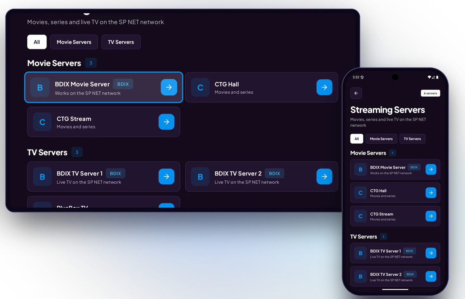The image size is (465, 299).
Task: Click BDIX tag on BDIX TV Server 2 TV card
Action: pyautogui.click(x=274, y=173)
